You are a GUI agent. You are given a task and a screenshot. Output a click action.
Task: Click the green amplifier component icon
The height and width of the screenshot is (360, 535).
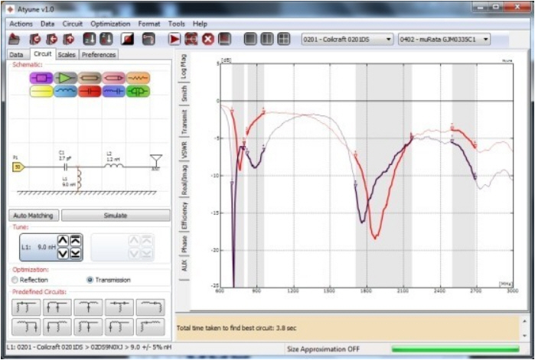tap(67, 78)
